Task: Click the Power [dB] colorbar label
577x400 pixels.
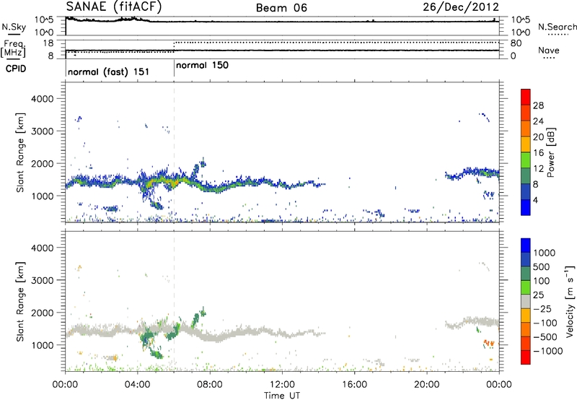Action: (550, 152)
